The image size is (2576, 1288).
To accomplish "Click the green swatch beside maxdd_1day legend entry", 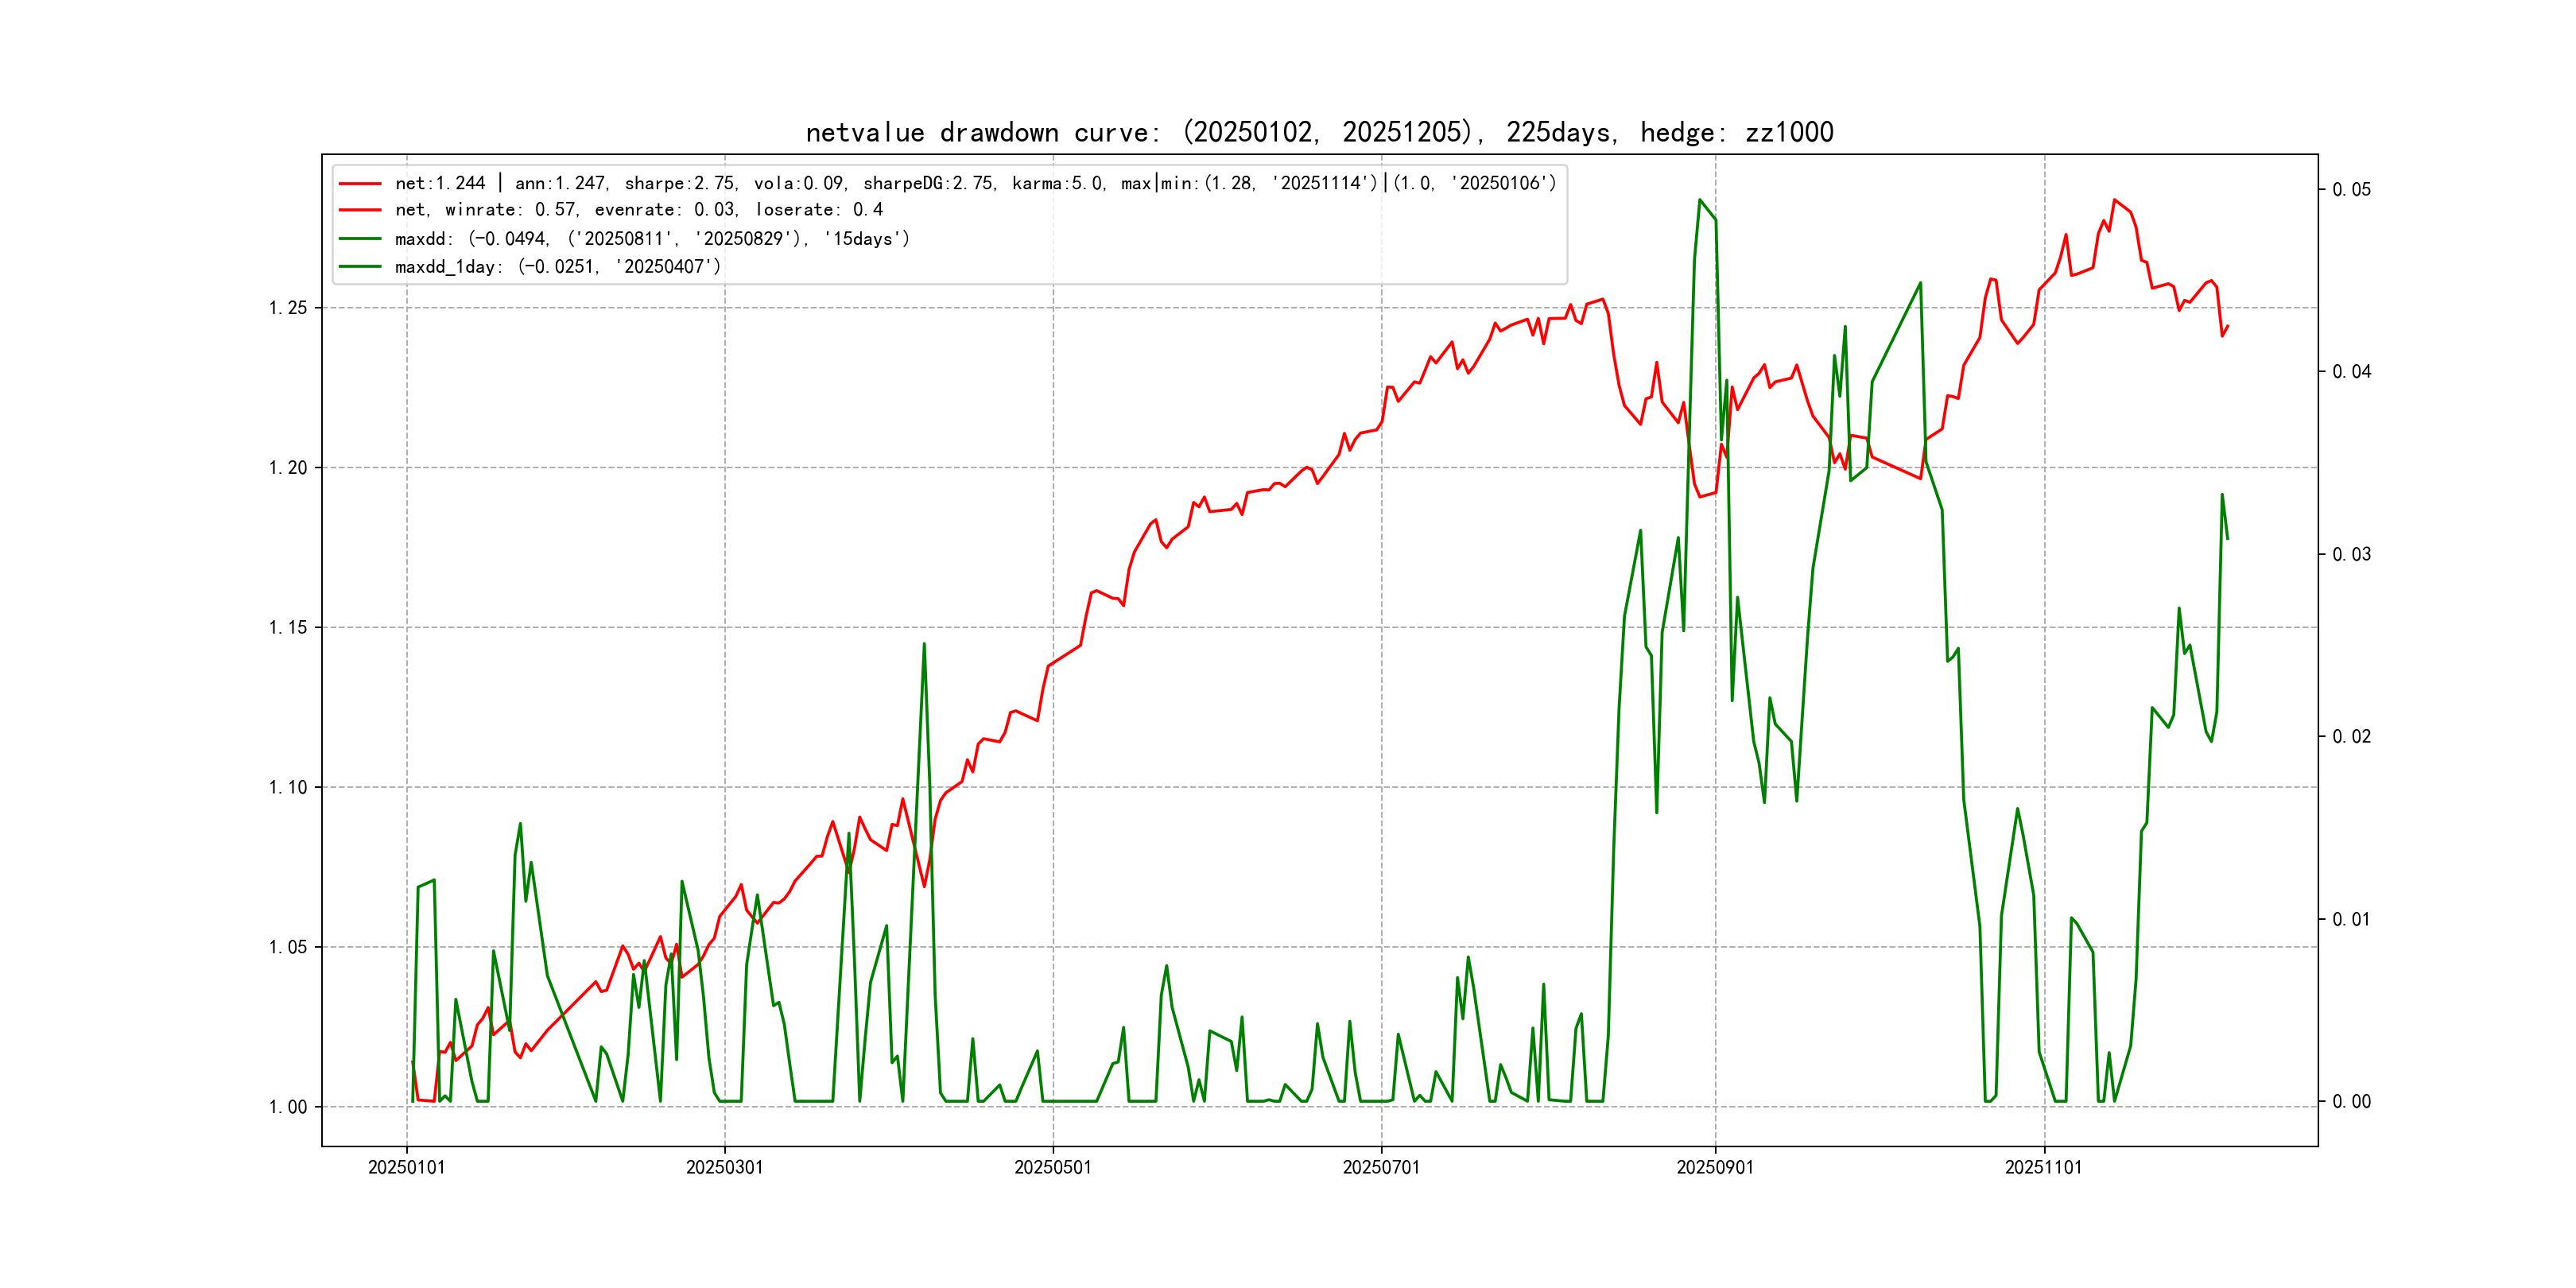I will pos(360,267).
